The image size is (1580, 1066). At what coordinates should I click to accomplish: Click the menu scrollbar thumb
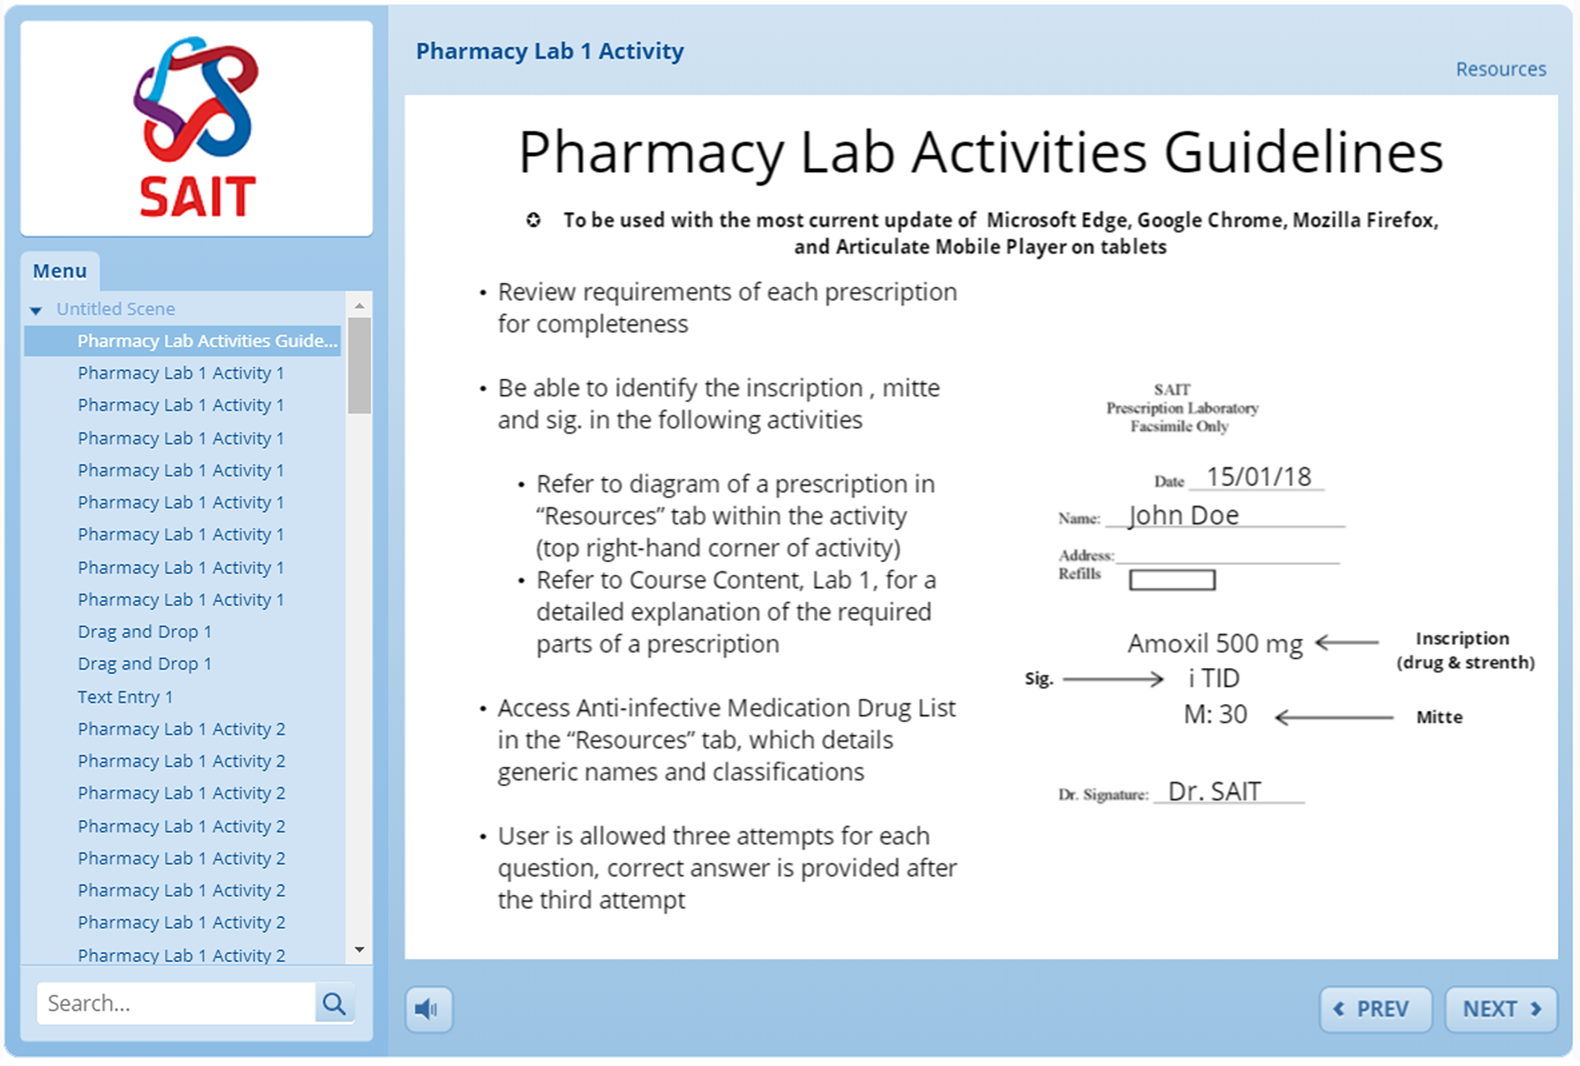click(x=360, y=365)
